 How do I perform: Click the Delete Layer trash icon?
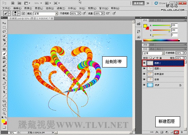click(x=182, y=132)
